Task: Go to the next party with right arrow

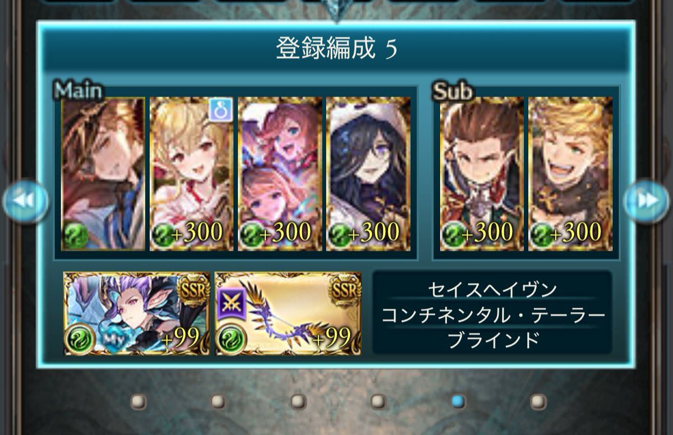Action: [647, 202]
